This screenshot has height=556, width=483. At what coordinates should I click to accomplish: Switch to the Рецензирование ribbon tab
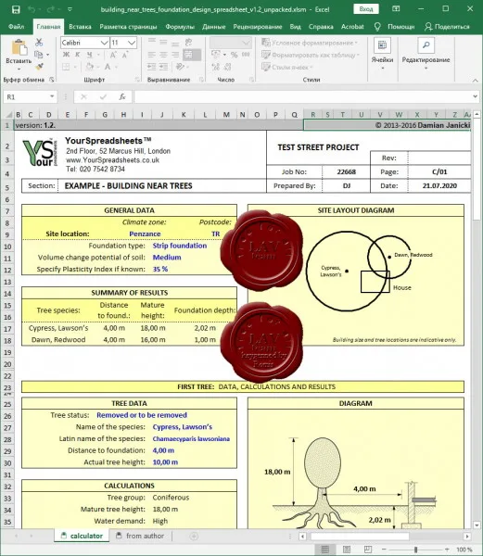click(x=258, y=27)
